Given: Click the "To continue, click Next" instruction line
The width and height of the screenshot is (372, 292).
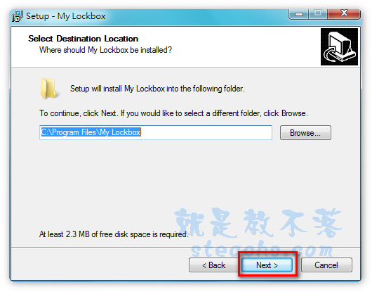Looking at the screenshot, I should coord(173,113).
